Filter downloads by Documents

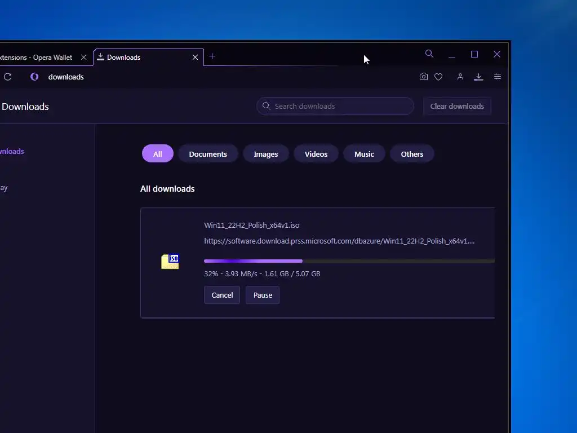(208, 154)
